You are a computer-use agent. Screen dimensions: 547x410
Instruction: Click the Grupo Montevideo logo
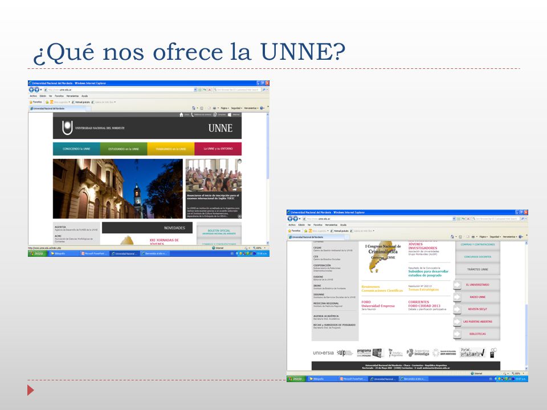point(444,352)
